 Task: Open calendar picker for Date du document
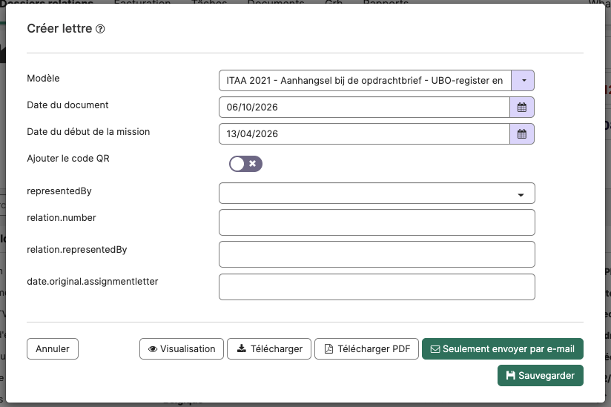(522, 107)
